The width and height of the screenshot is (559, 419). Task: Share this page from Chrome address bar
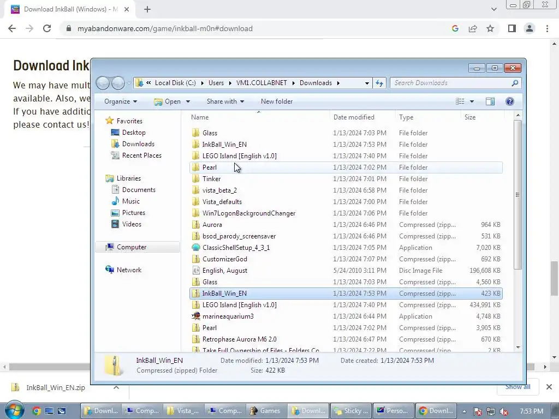pos(473,28)
